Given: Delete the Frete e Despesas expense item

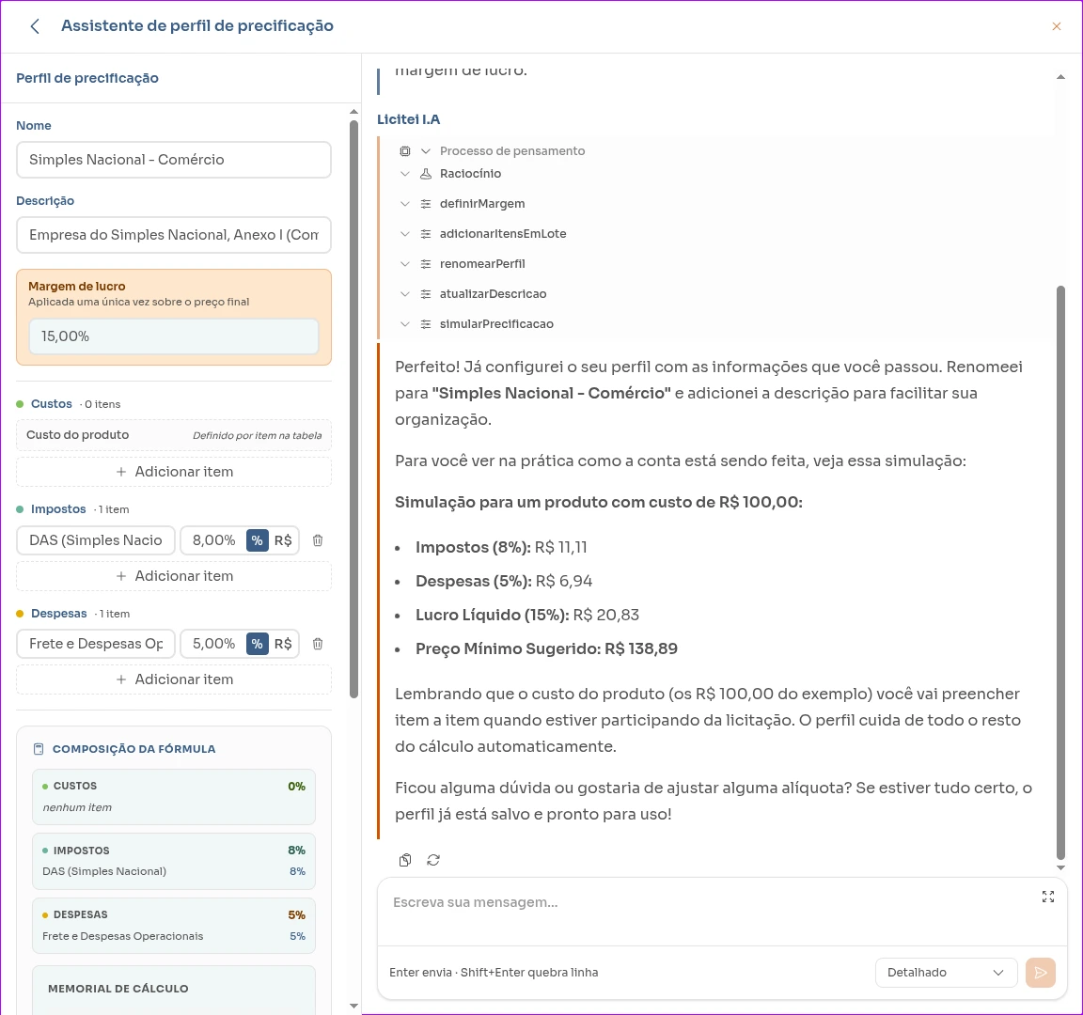Looking at the screenshot, I should 317,644.
